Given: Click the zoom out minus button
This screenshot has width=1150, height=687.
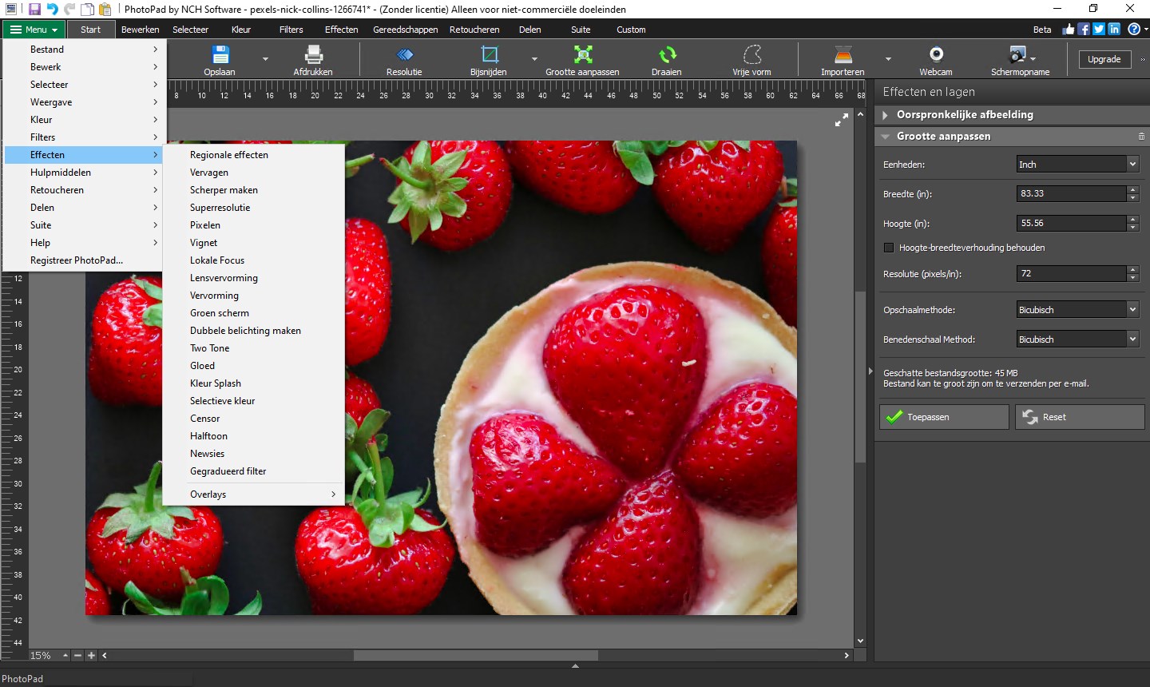Looking at the screenshot, I should (77, 655).
